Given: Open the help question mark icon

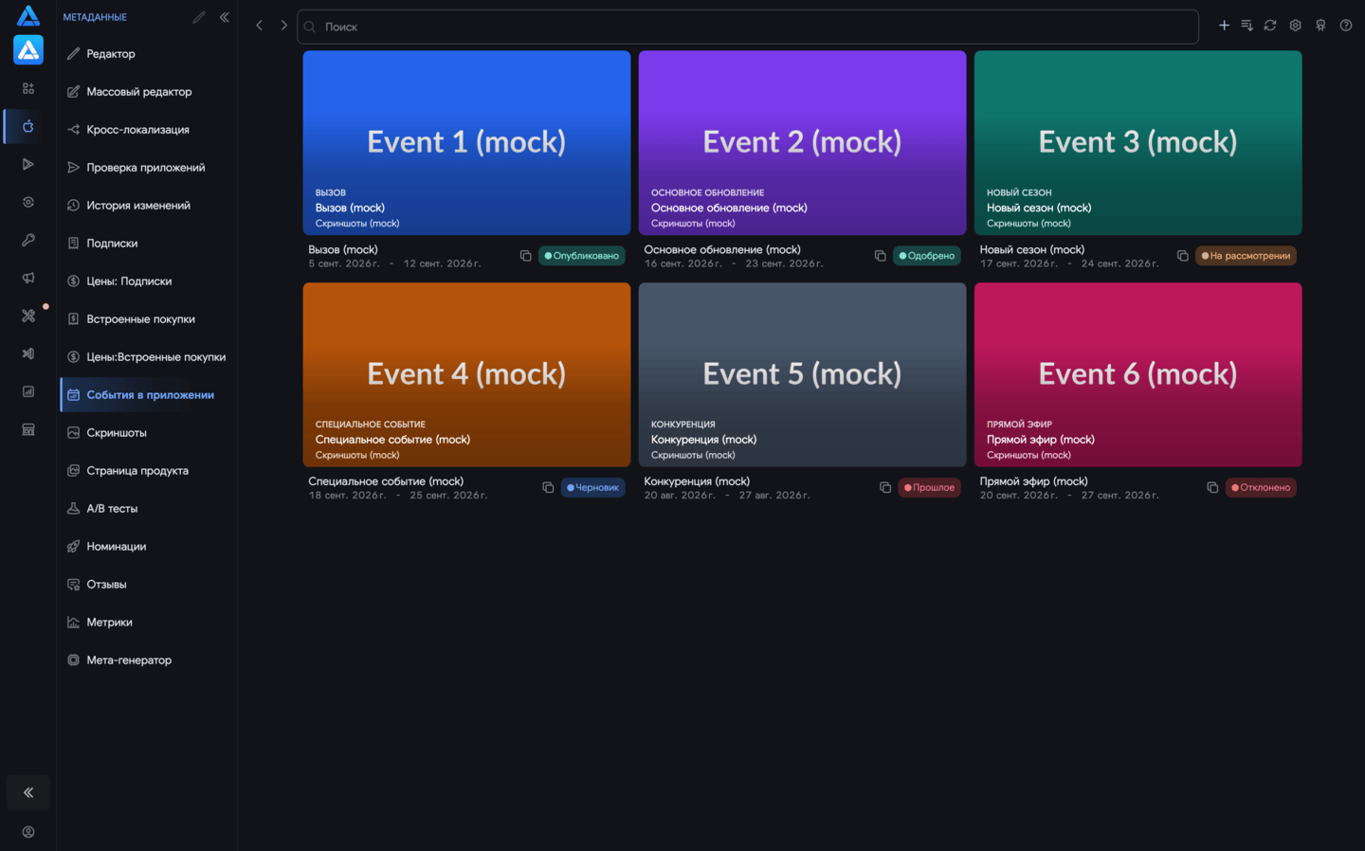Looking at the screenshot, I should (1346, 26).
